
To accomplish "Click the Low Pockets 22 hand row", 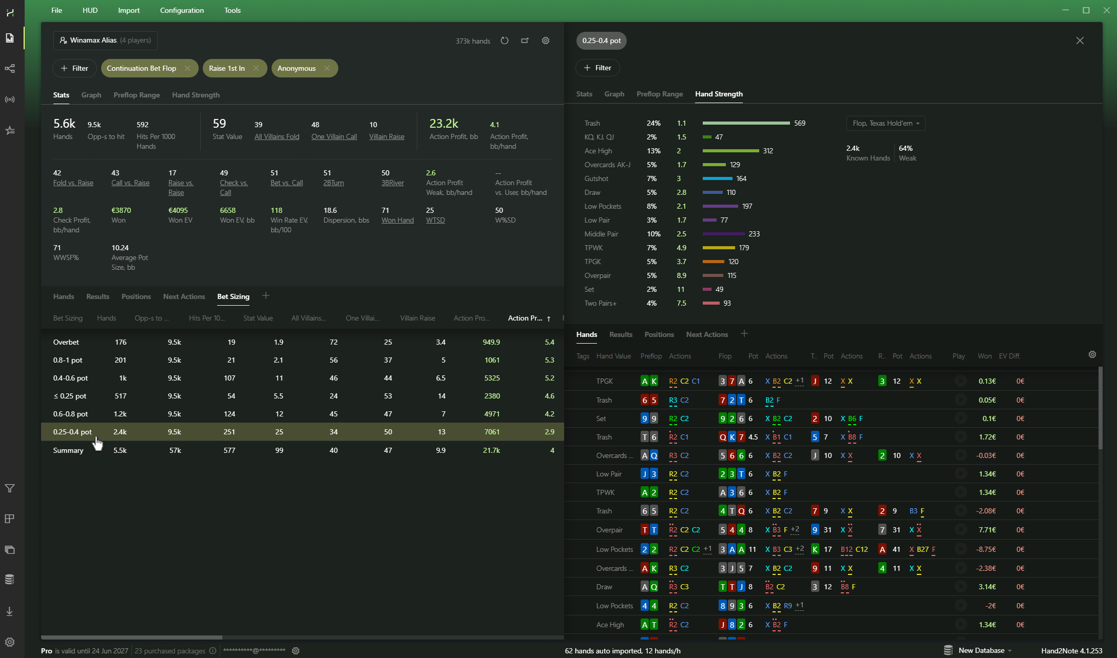I will pos(831,549).
